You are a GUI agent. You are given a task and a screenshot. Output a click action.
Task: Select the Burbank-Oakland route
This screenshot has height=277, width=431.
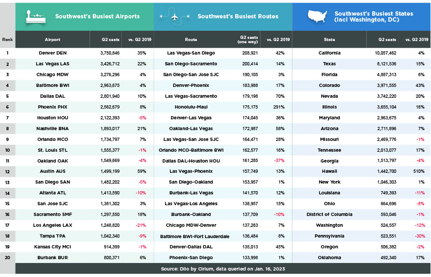click(191, 214)
